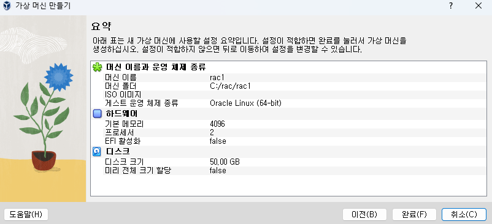Click the 머신 이름 row label

point(121,77)
